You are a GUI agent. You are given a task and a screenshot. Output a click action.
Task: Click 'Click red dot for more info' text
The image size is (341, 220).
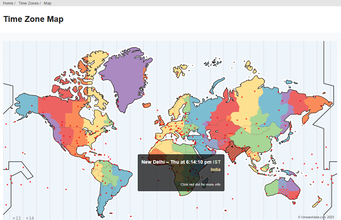[x=200, y=185]
